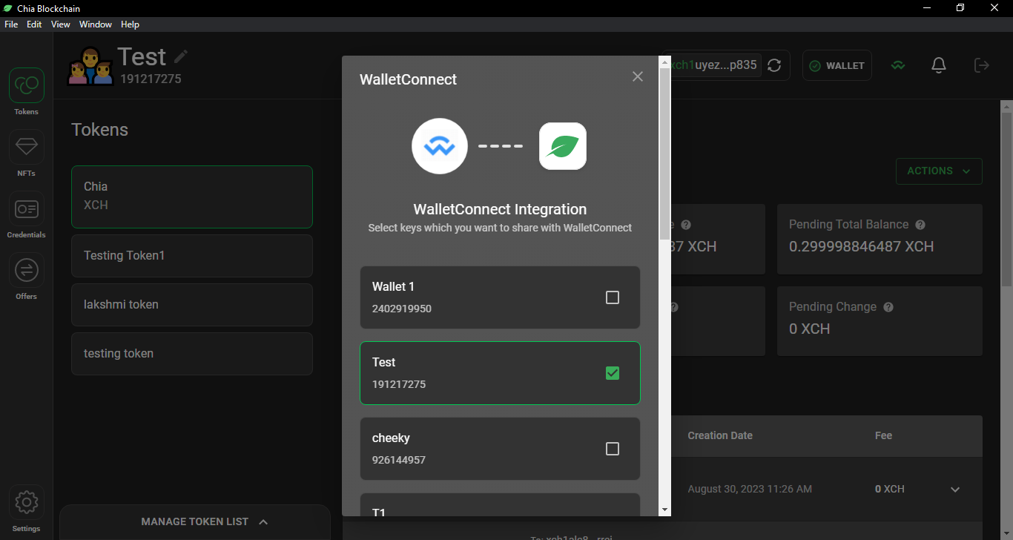
Task: Click the Tokens panel heading
Action: pyautogui.click(x=99, y=130)
